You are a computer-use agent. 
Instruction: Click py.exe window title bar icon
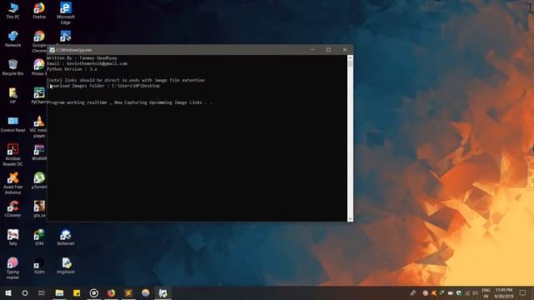(53, 50)
